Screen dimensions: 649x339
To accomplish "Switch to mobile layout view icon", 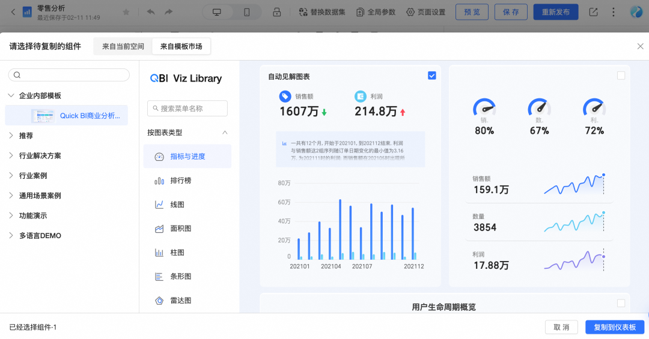I will click(247, 12).
